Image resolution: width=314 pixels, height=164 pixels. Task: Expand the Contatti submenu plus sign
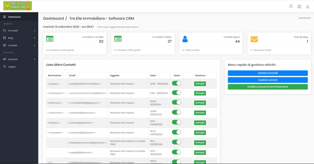(35, 45)
